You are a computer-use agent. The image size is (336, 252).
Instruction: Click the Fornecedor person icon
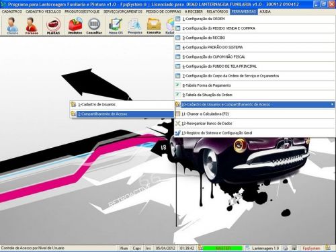[32, 26]
